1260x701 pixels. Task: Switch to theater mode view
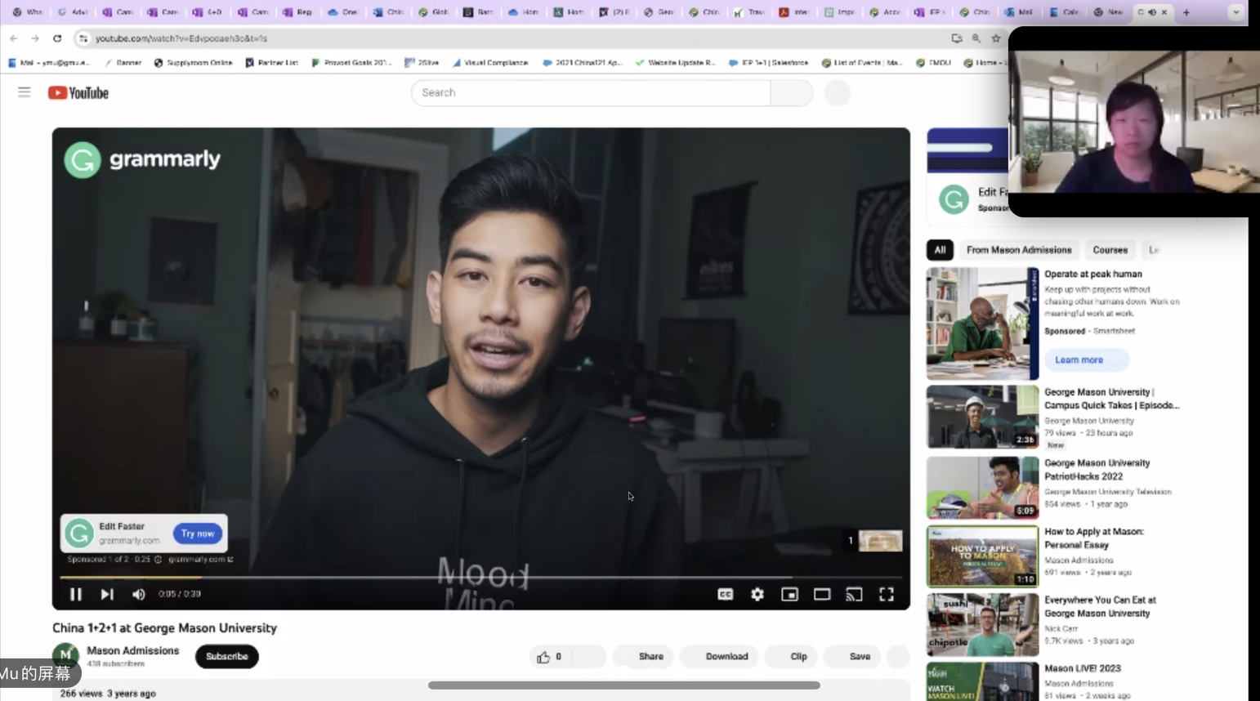821,594
